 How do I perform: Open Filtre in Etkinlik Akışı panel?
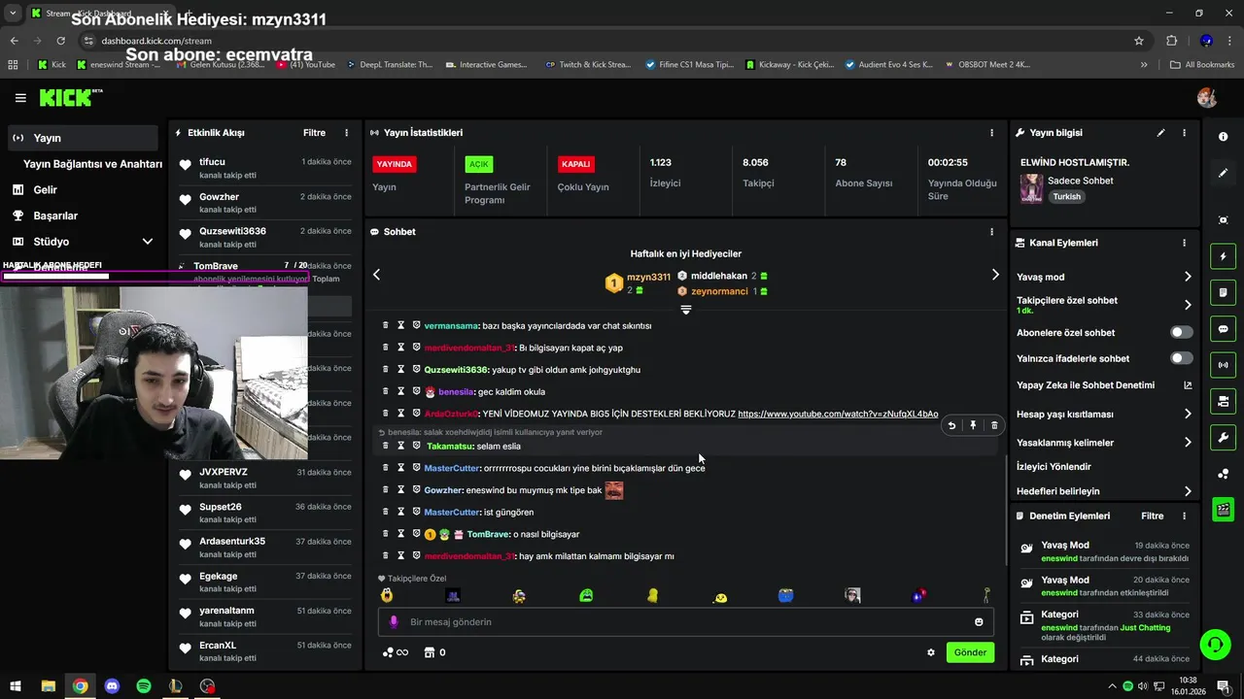click(x=314, y=133)
